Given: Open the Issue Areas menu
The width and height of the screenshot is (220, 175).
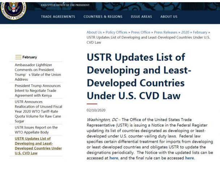Looking at the screenshot, I should [141, 17].
